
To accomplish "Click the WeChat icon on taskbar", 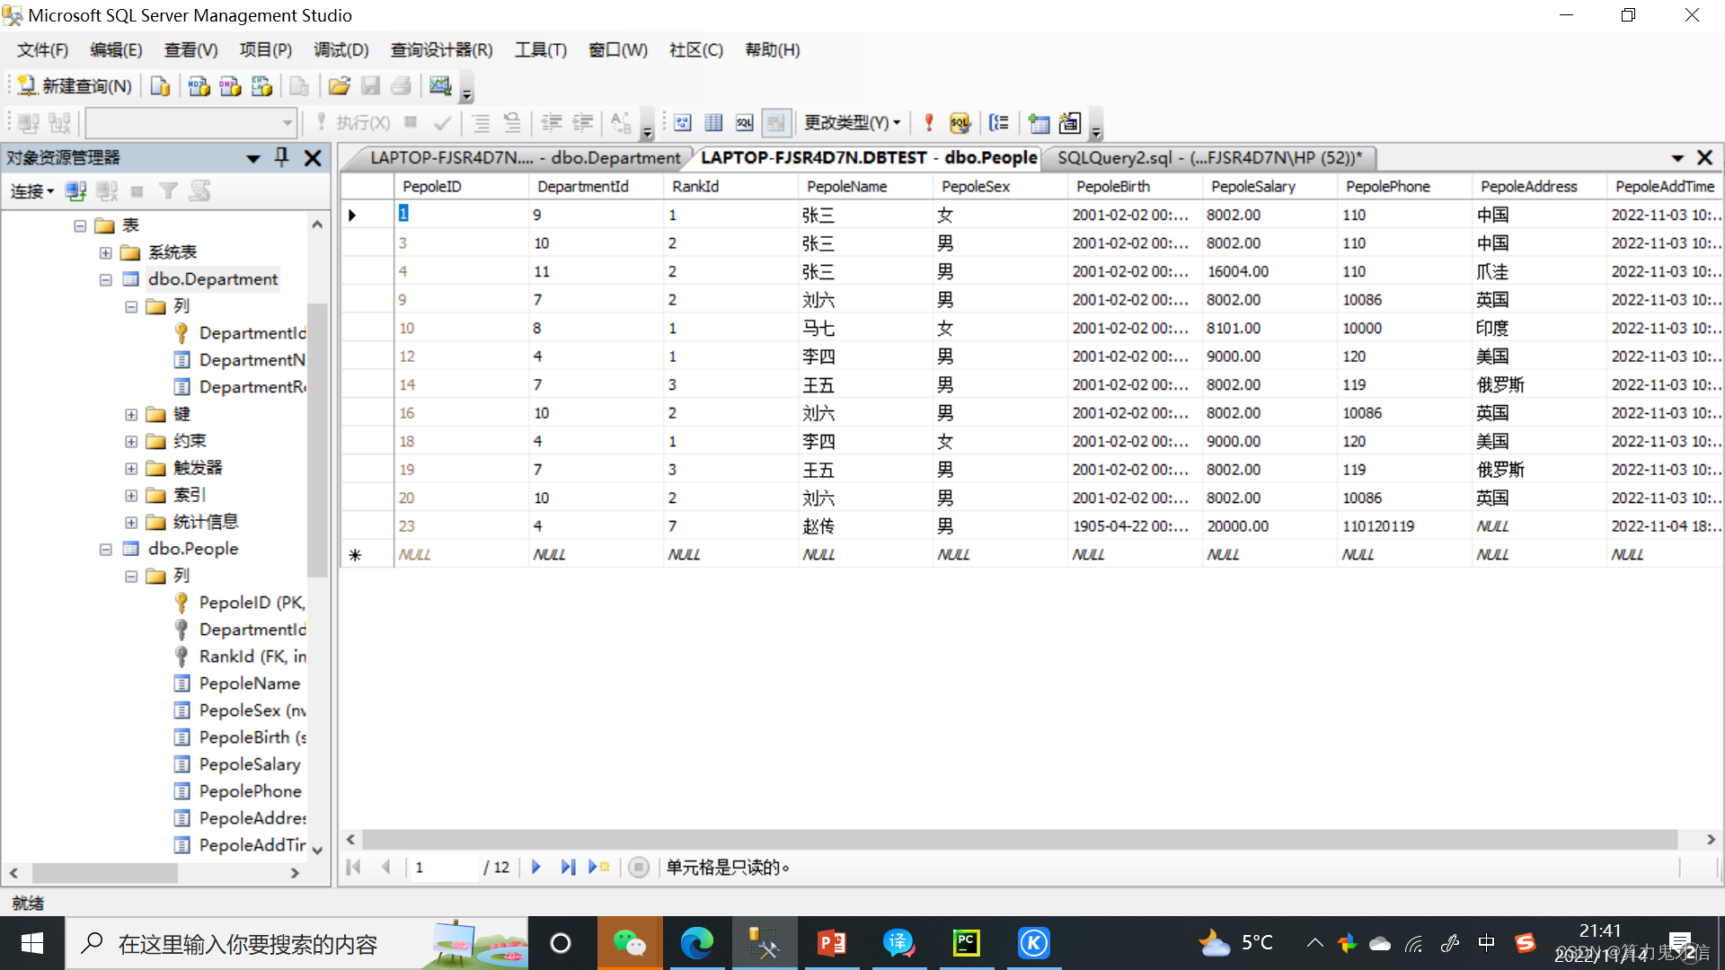I will (630, 943).
